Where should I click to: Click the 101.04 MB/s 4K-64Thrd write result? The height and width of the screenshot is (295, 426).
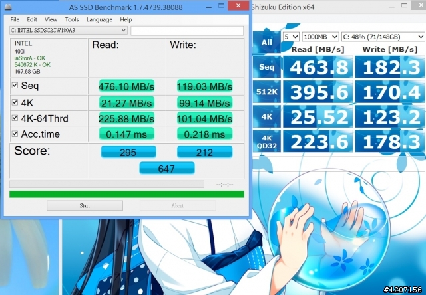204,118
